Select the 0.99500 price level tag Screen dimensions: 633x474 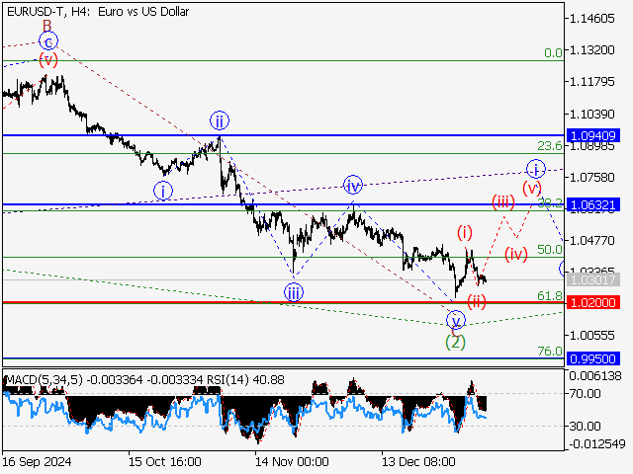click(593, 359)
